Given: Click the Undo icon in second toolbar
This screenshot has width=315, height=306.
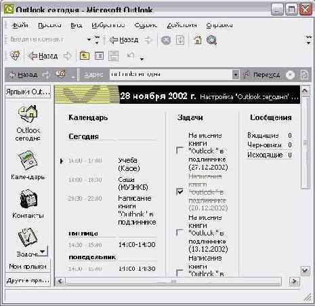Looking at the screenshot, I should point(131,56).
